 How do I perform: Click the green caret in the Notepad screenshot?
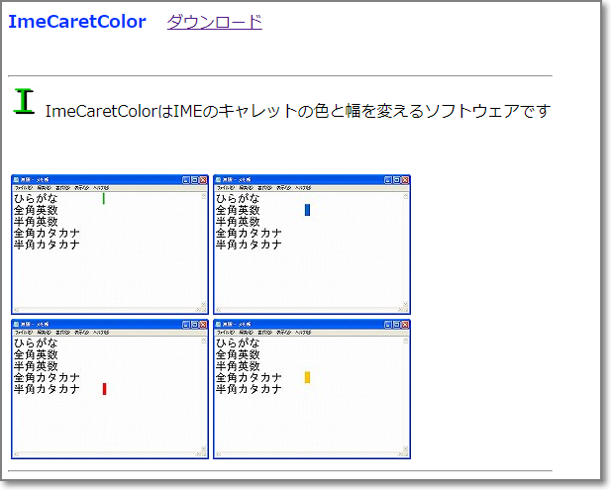point(104,199)
